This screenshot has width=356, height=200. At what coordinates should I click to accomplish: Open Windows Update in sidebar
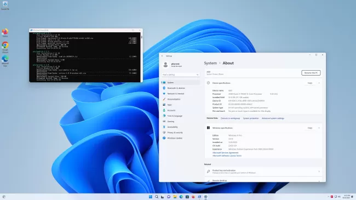(181, 138)
